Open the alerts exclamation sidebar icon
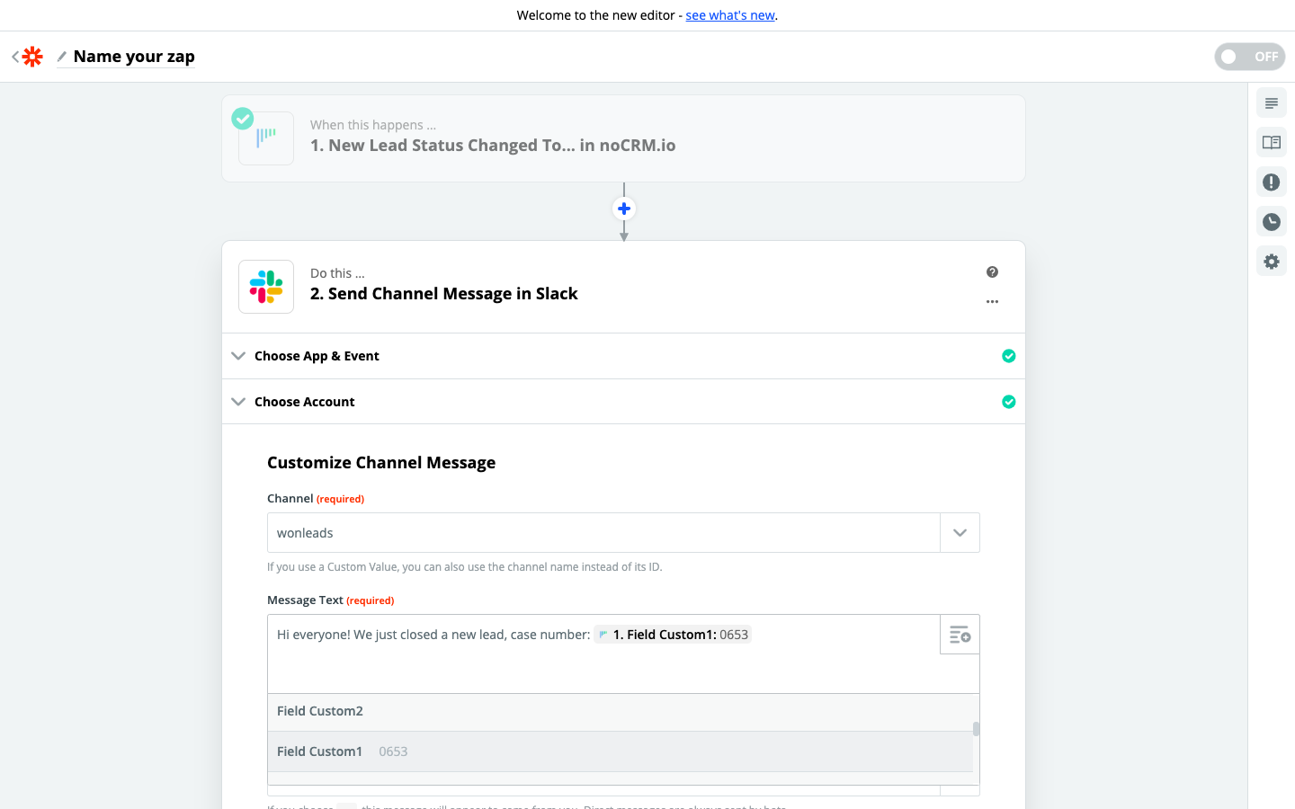The width and height of the screenshot is (1295, 809). (1271, 182)
